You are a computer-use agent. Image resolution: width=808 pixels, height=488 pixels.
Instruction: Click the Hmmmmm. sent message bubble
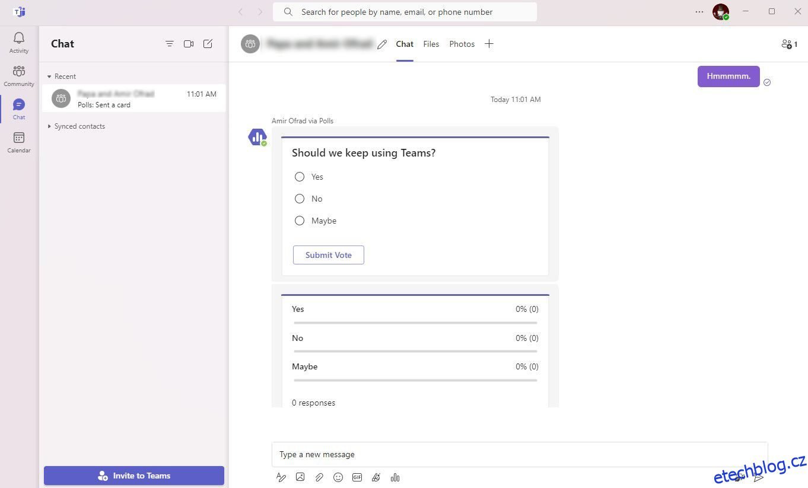pos(729,76)
